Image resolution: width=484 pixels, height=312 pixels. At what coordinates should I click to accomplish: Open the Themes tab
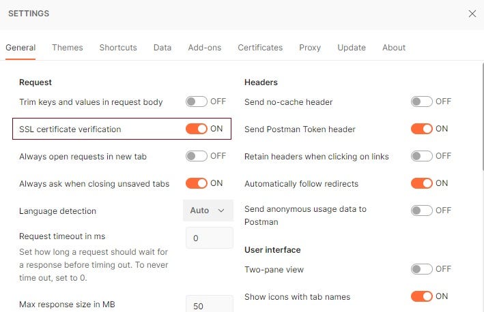point(68,48)
